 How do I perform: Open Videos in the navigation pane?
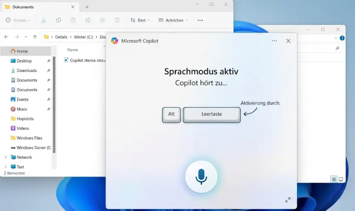(x=23, y=128)
